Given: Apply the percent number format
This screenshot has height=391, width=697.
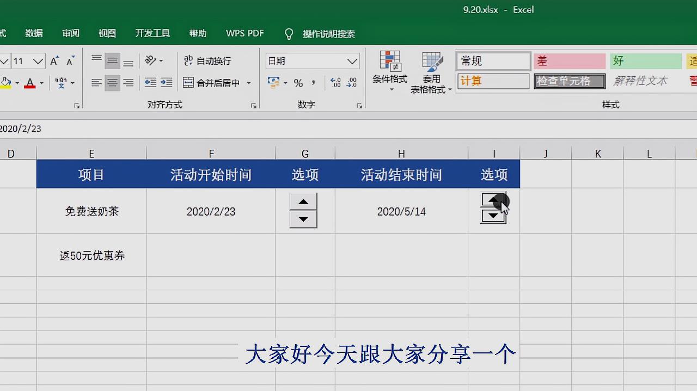Looking at the screenshot, I should (298, 82).
